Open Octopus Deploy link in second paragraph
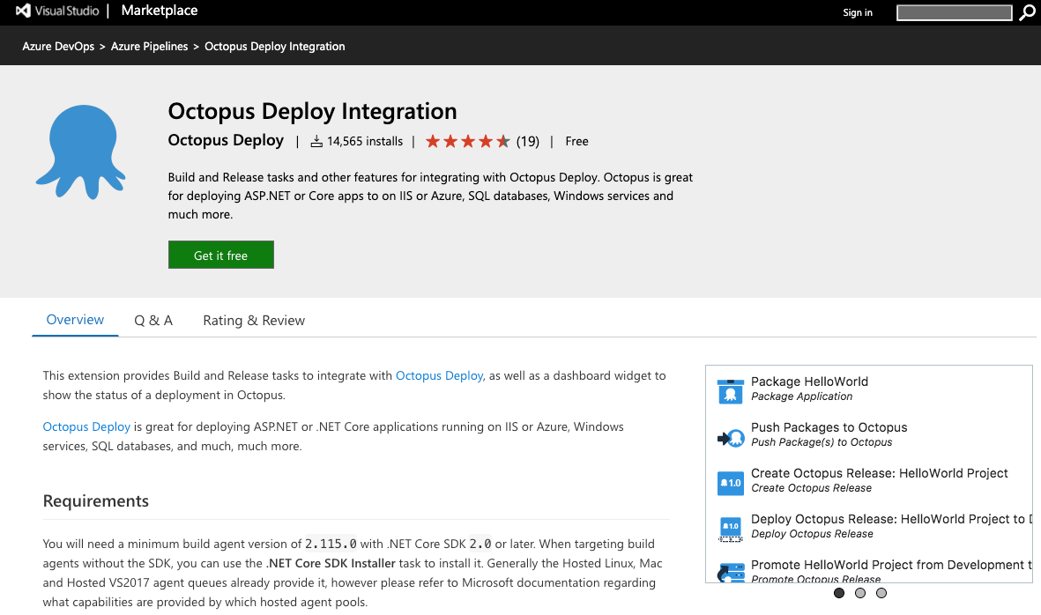Viewport: 1041px width, 615px height. tap(86, 426)
